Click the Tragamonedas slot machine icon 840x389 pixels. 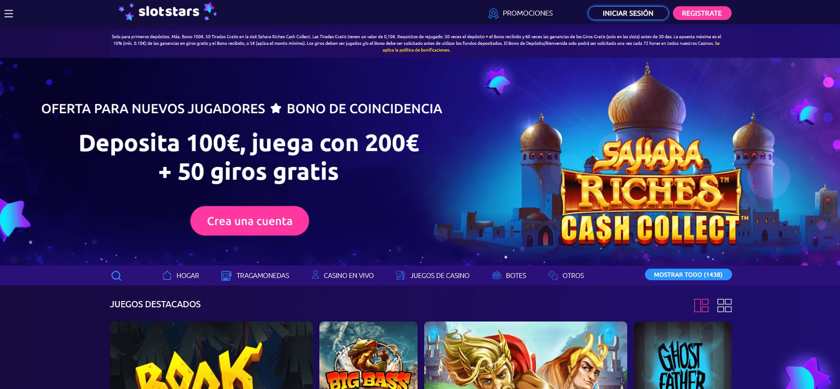[x=226, y=276]
